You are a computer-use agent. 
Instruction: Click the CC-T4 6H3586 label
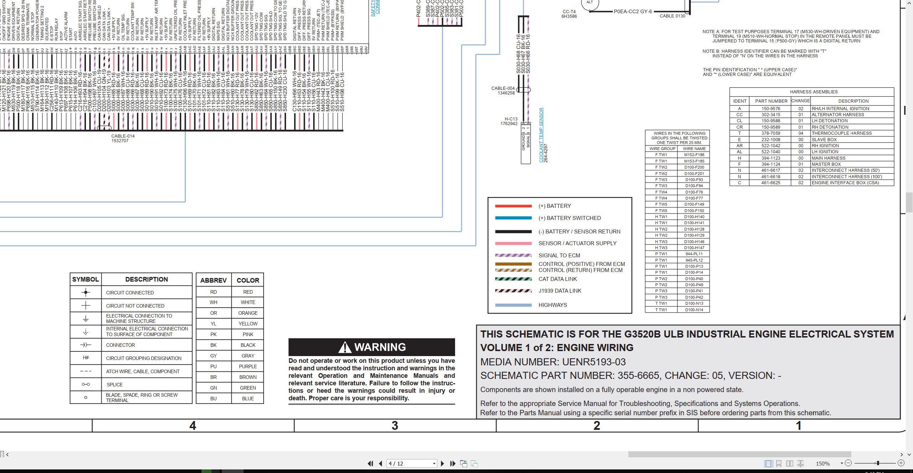pyautogui.click(x=569, y=14)
